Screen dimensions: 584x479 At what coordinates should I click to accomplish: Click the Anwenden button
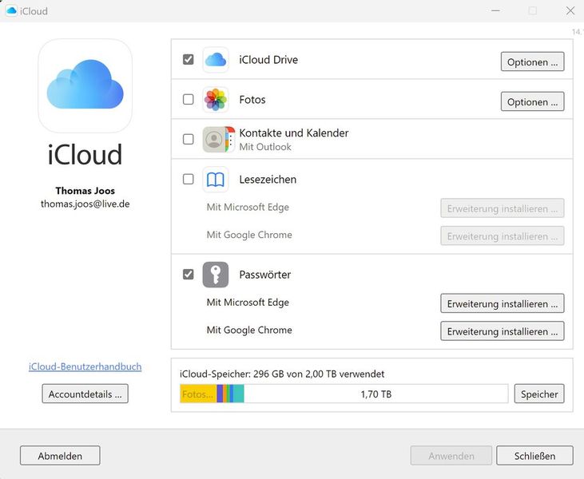451,456
